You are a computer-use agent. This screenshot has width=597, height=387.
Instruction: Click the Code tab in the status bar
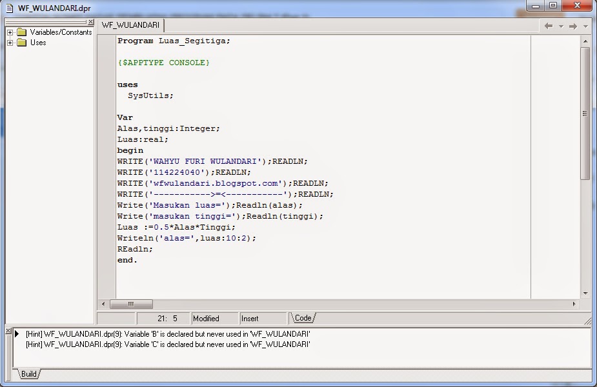(301, 317)
